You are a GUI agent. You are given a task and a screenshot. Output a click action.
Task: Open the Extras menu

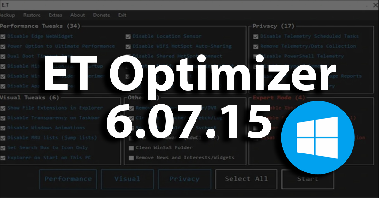55,15
